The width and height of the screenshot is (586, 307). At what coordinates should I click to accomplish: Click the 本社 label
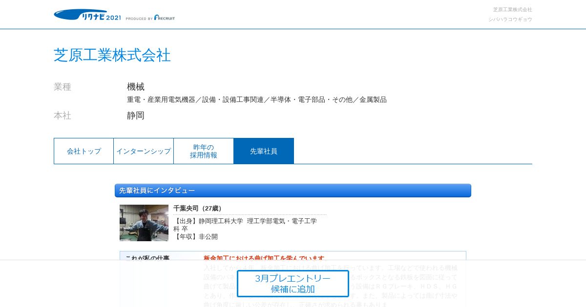(63, 115)
